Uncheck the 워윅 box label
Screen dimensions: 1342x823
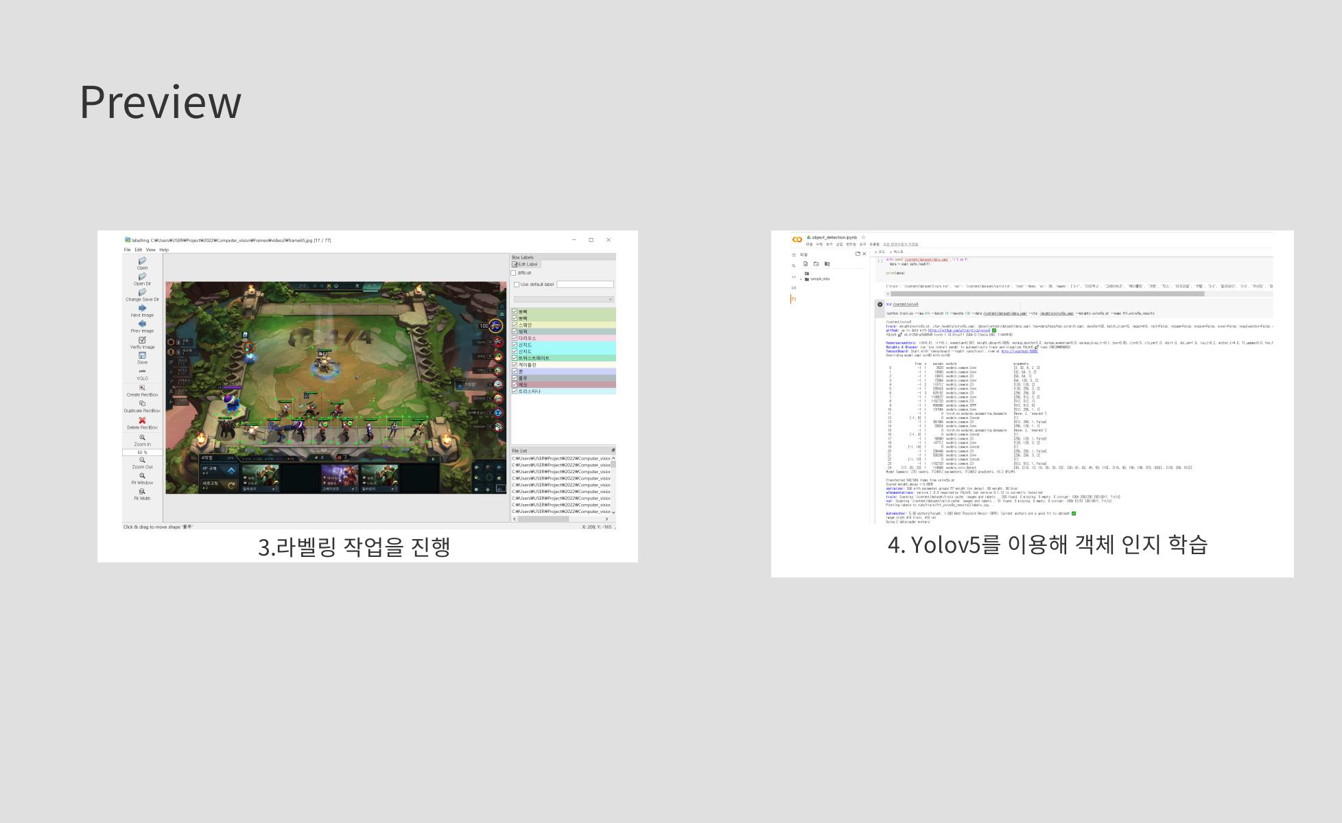click(x=515, y=331)
